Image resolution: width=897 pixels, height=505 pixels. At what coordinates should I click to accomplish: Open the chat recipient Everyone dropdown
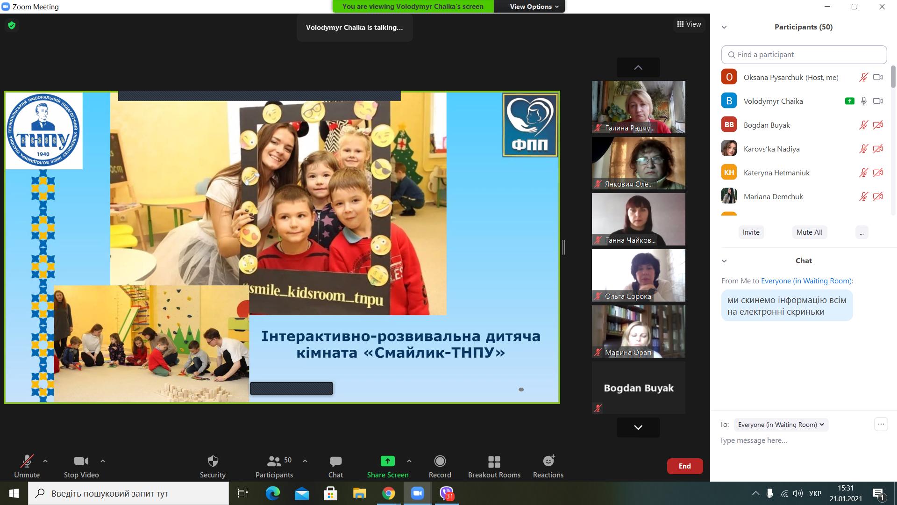781,425
